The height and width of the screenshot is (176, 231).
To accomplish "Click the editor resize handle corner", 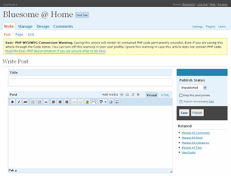I will 171,171.
